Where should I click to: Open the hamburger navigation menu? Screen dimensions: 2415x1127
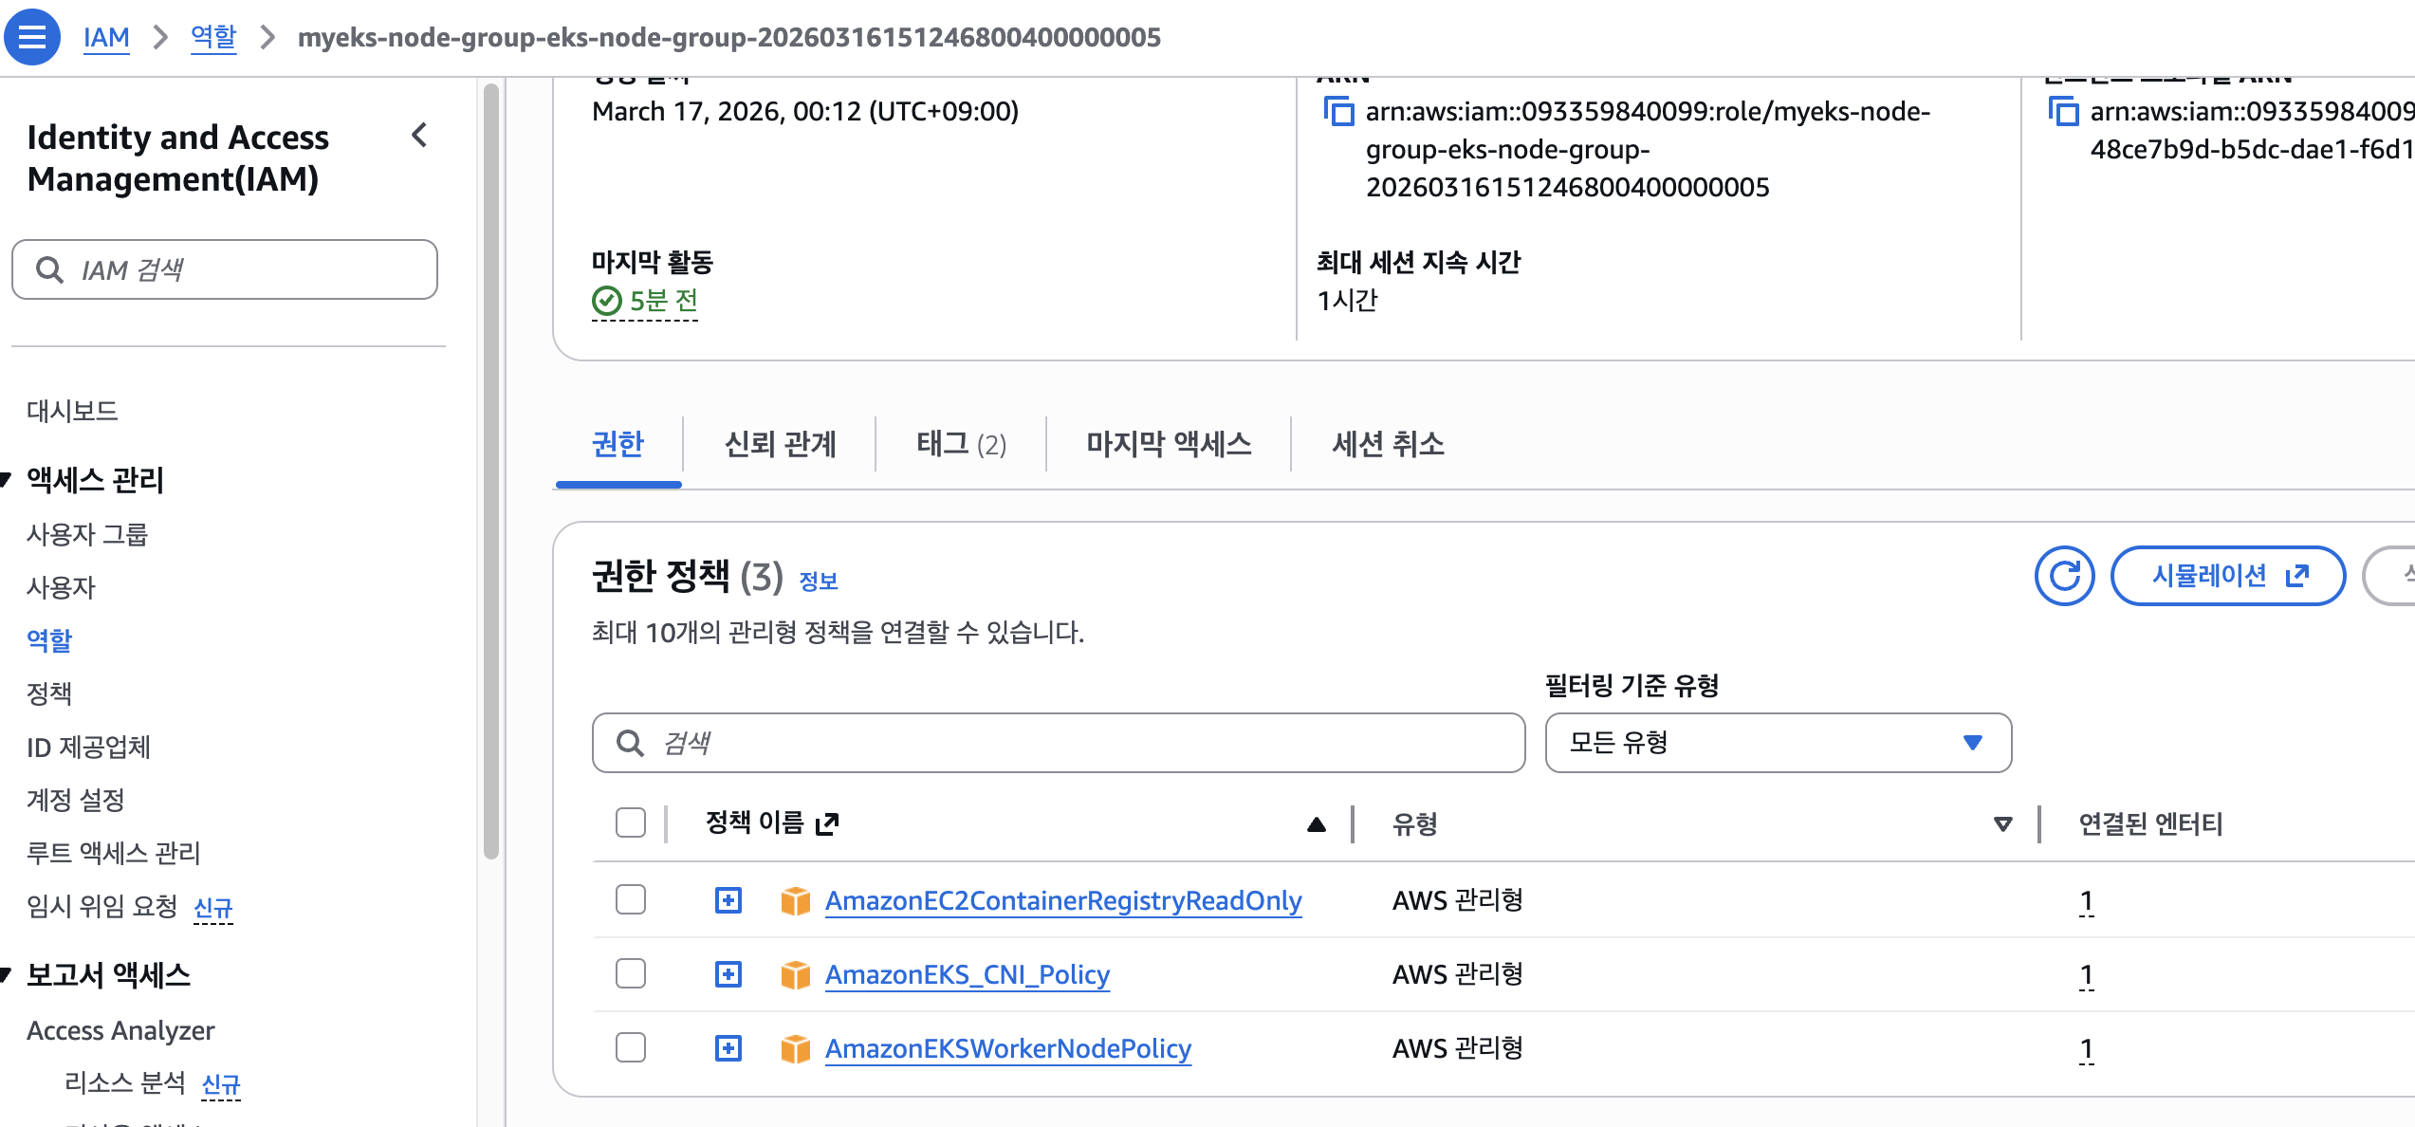coord(32,37)
